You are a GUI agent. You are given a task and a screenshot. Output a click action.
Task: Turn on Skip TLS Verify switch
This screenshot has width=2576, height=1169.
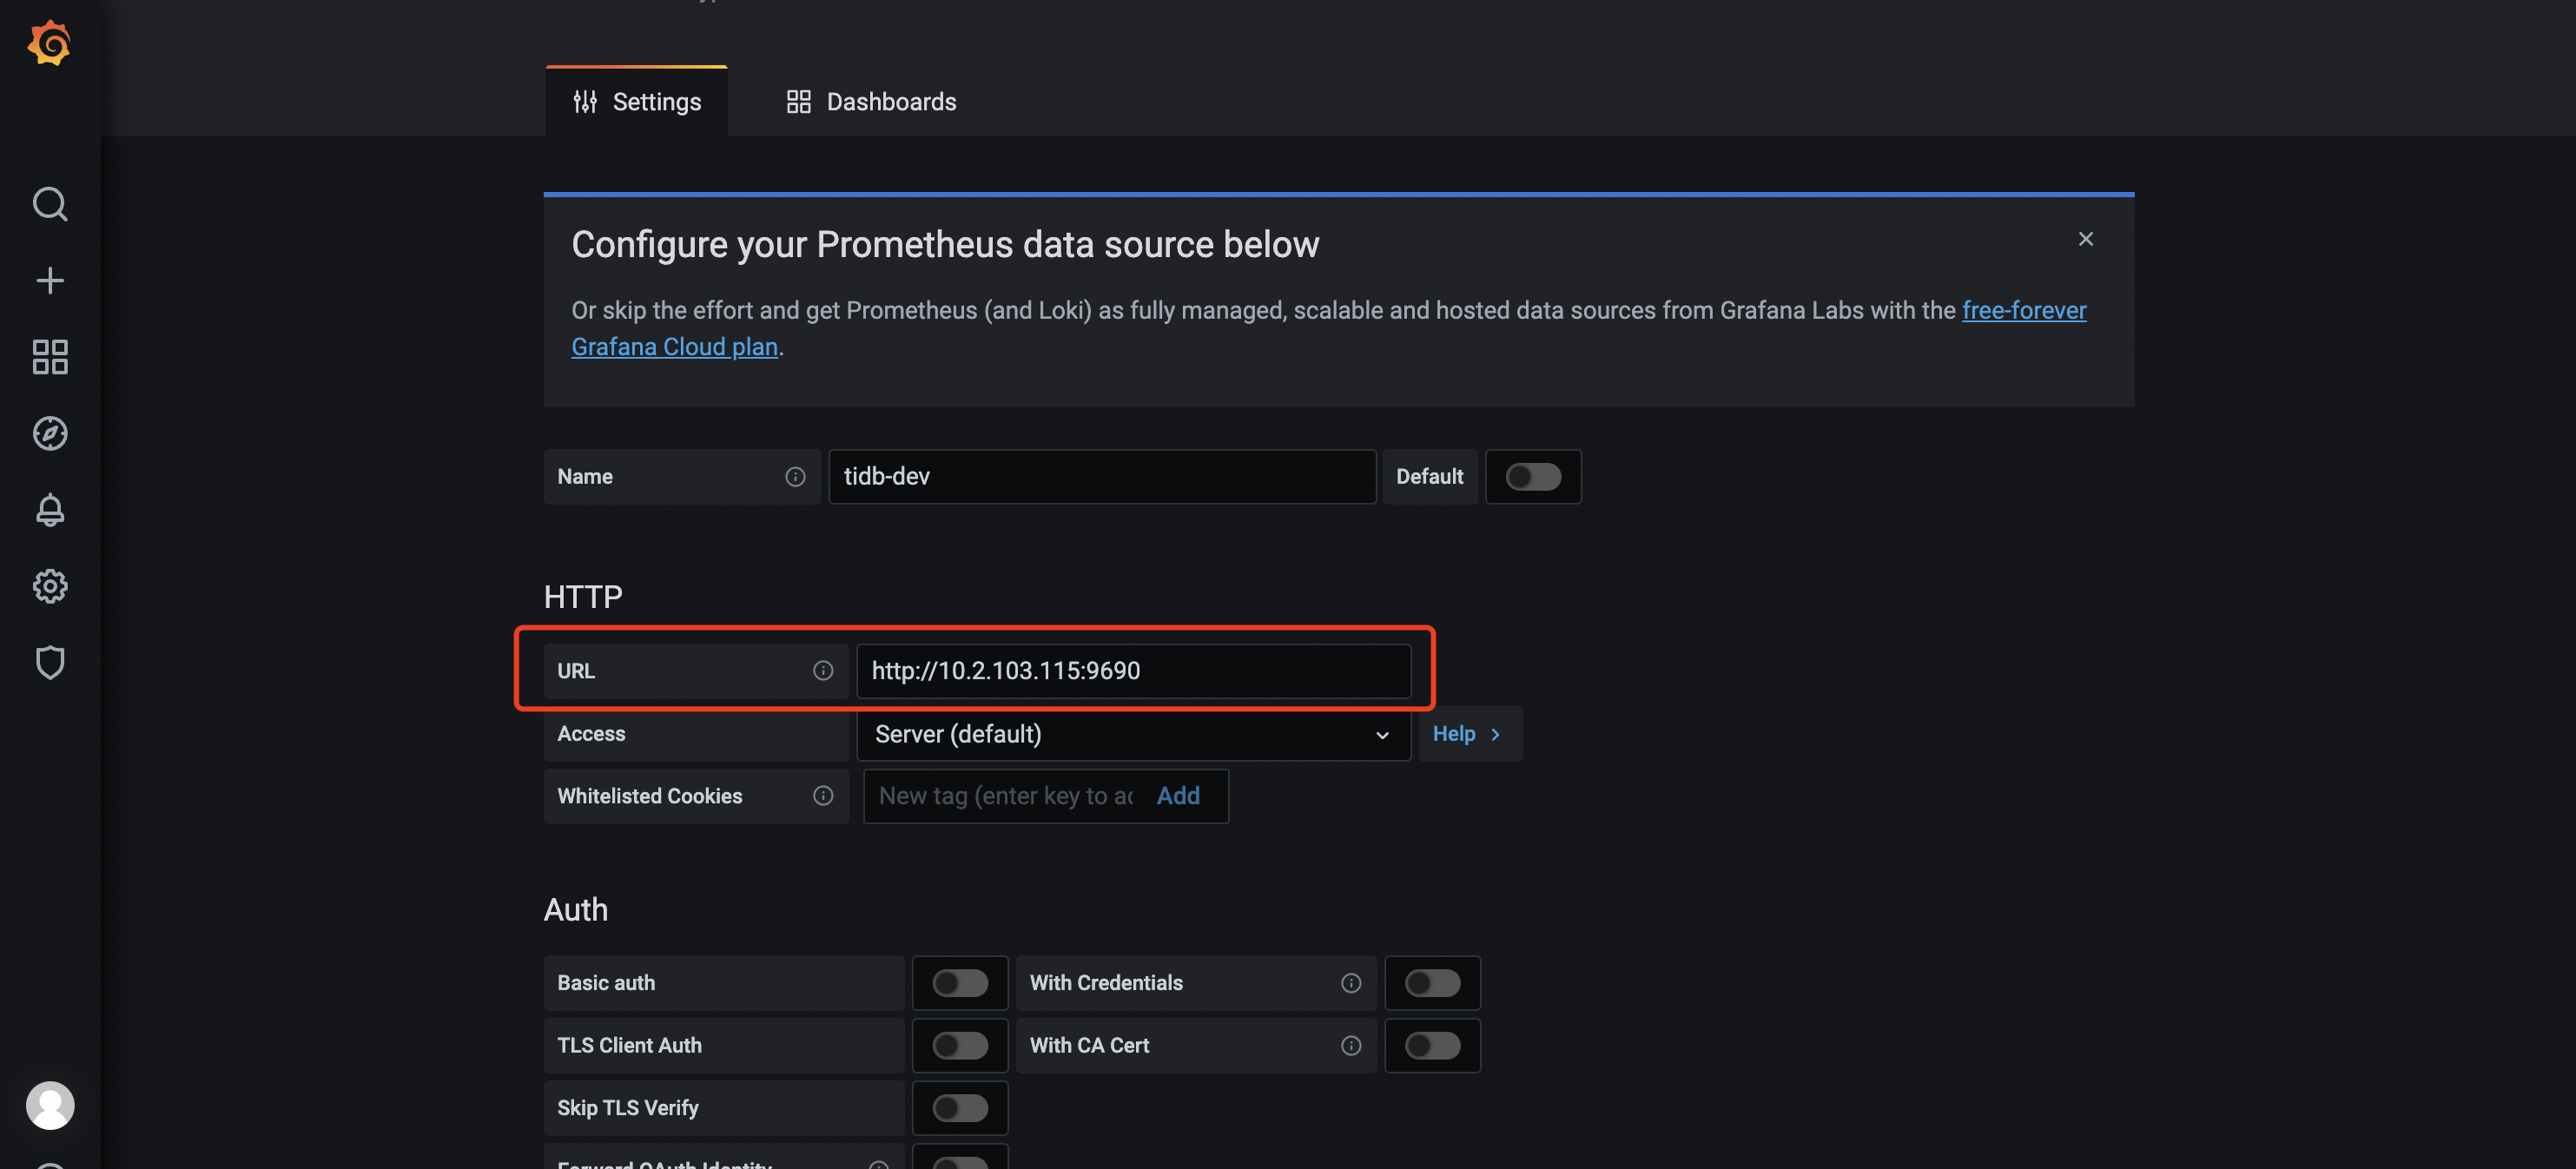959,1108
